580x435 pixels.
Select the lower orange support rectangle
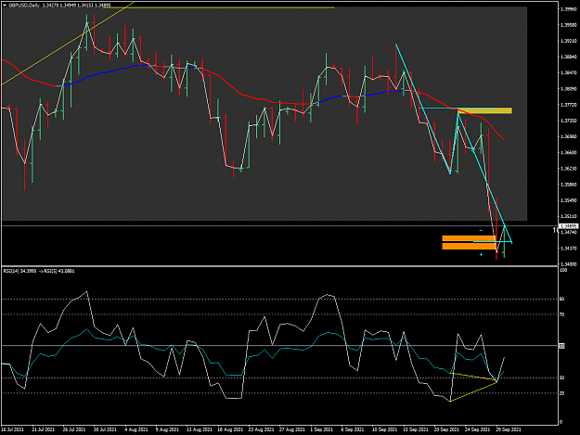(469, 246)
